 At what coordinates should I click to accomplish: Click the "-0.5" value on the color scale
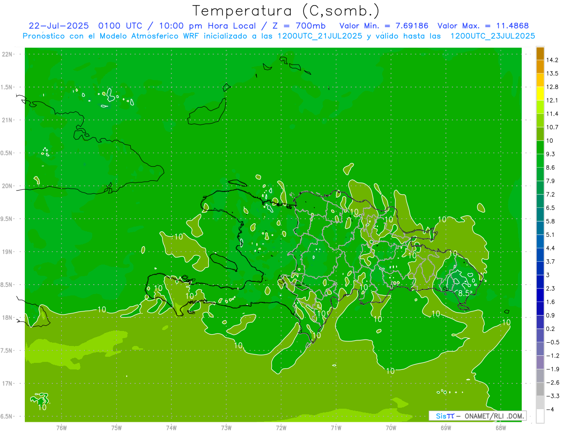553,342
